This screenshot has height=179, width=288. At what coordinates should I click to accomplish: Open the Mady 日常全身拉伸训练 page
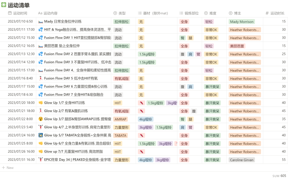[x=63, y=22]
